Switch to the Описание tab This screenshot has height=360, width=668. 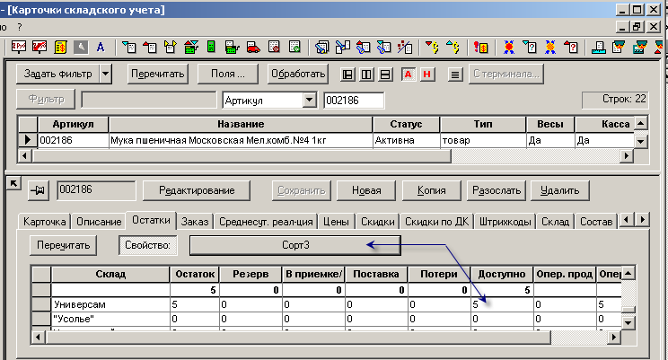point(99,222)
